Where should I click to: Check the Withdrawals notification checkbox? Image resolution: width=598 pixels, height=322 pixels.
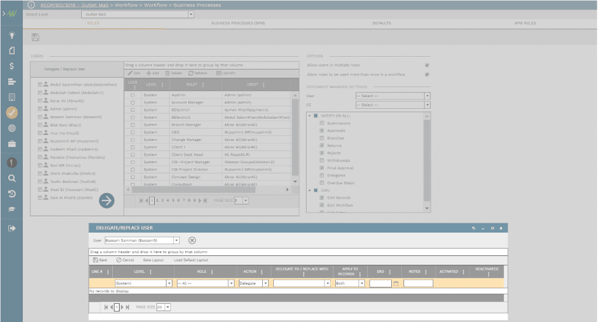[x=322, y=161]
